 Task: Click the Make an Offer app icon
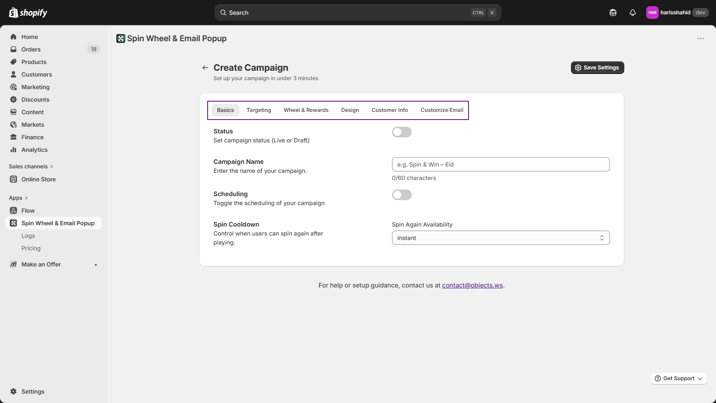(13, 264)
